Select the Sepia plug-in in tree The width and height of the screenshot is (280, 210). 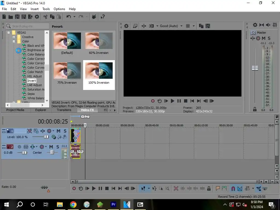click(x=31, y=94)
